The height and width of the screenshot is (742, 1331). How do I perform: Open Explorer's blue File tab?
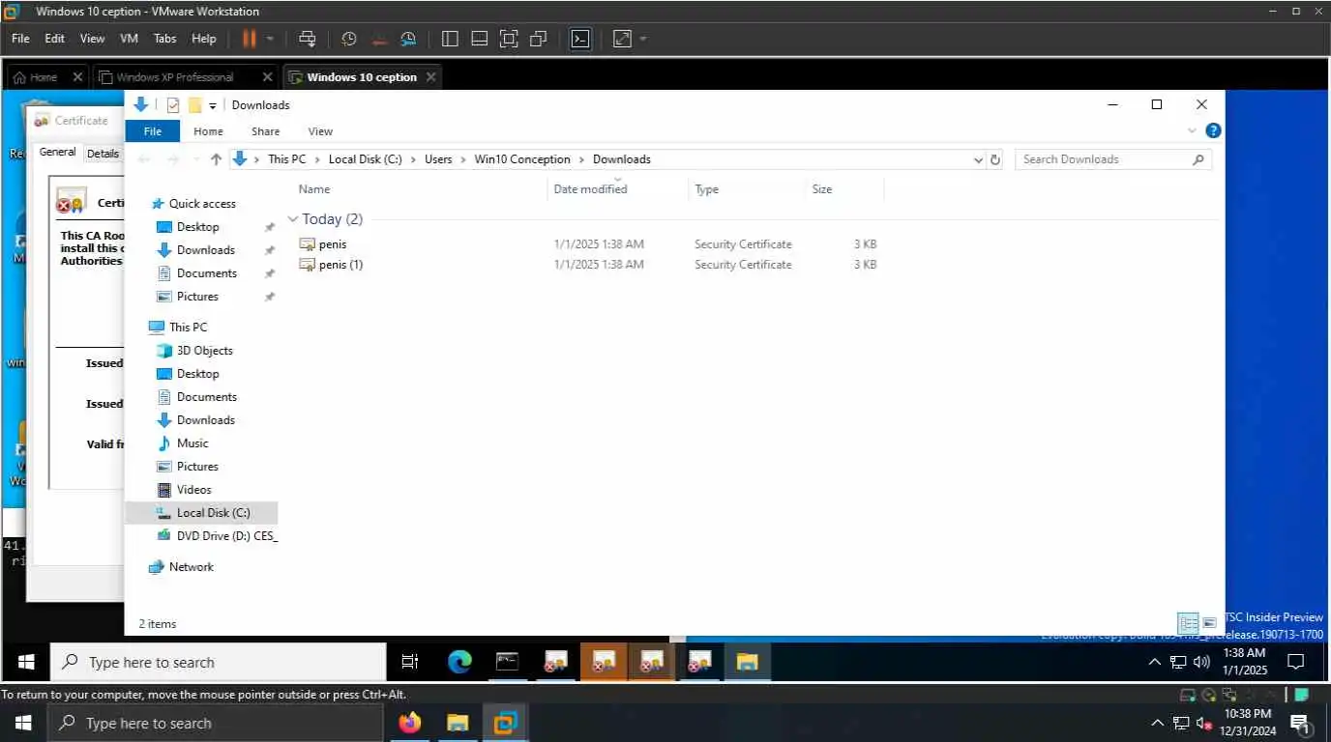click(x=153, y=131)
